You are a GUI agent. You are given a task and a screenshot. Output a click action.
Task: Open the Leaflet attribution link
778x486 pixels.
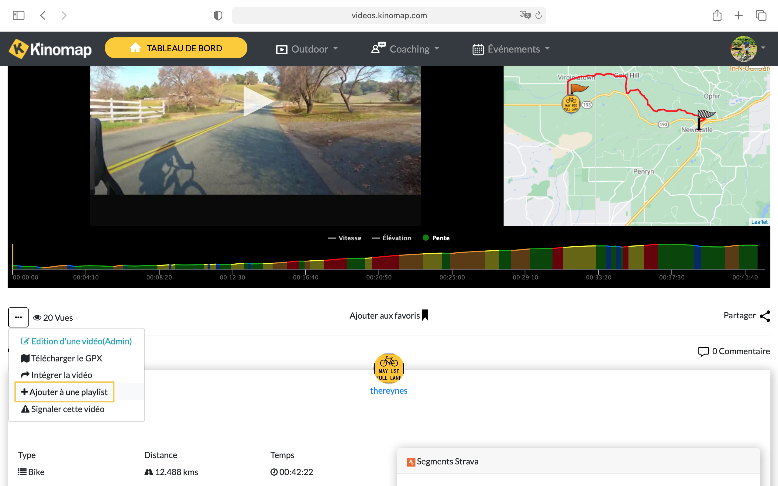[759, 222]
